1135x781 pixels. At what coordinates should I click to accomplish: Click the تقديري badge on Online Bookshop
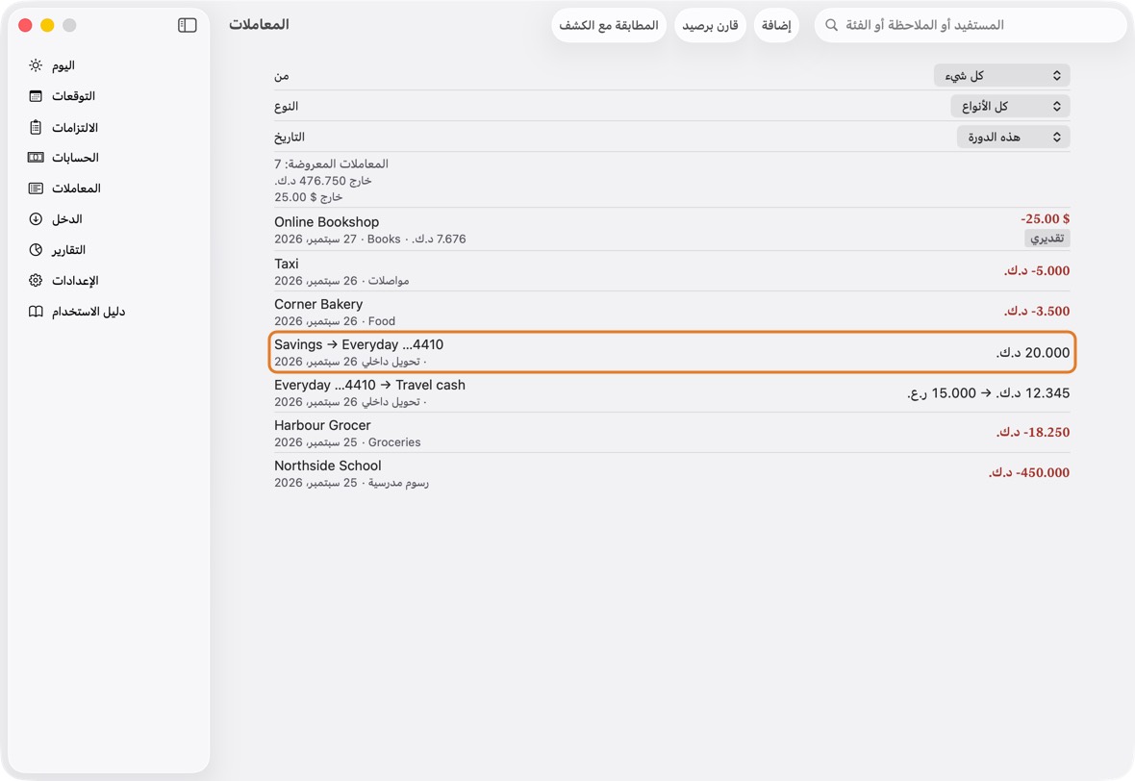pyautogui.click(x=1047, y=239)
